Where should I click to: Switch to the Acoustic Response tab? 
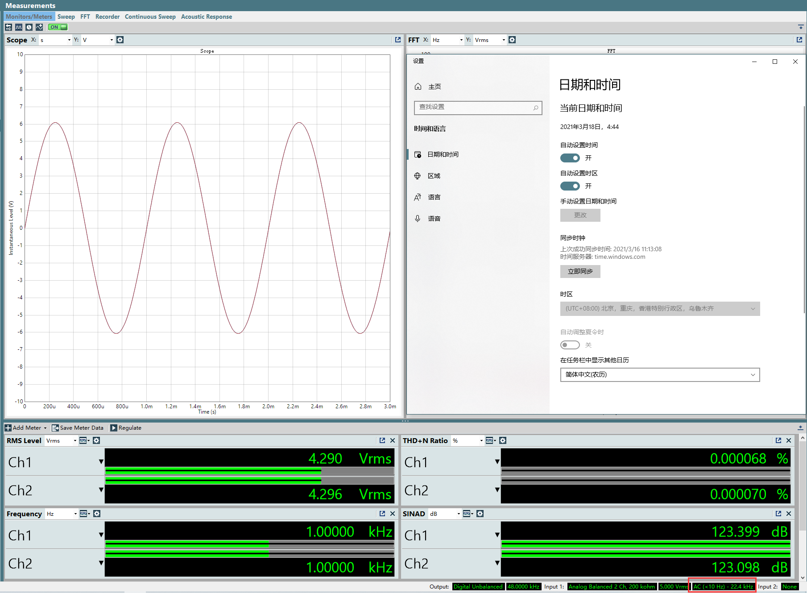point(207,17)
